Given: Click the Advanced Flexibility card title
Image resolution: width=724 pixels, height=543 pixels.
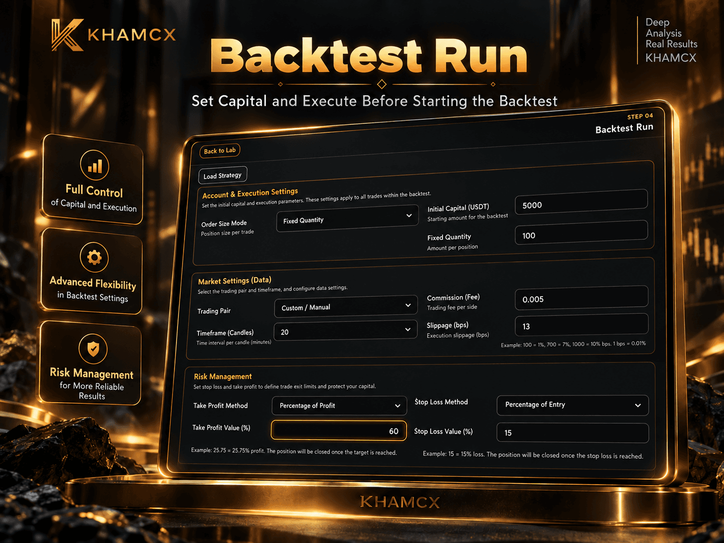Looking at the screenshot, I should [x=93, y=283].
